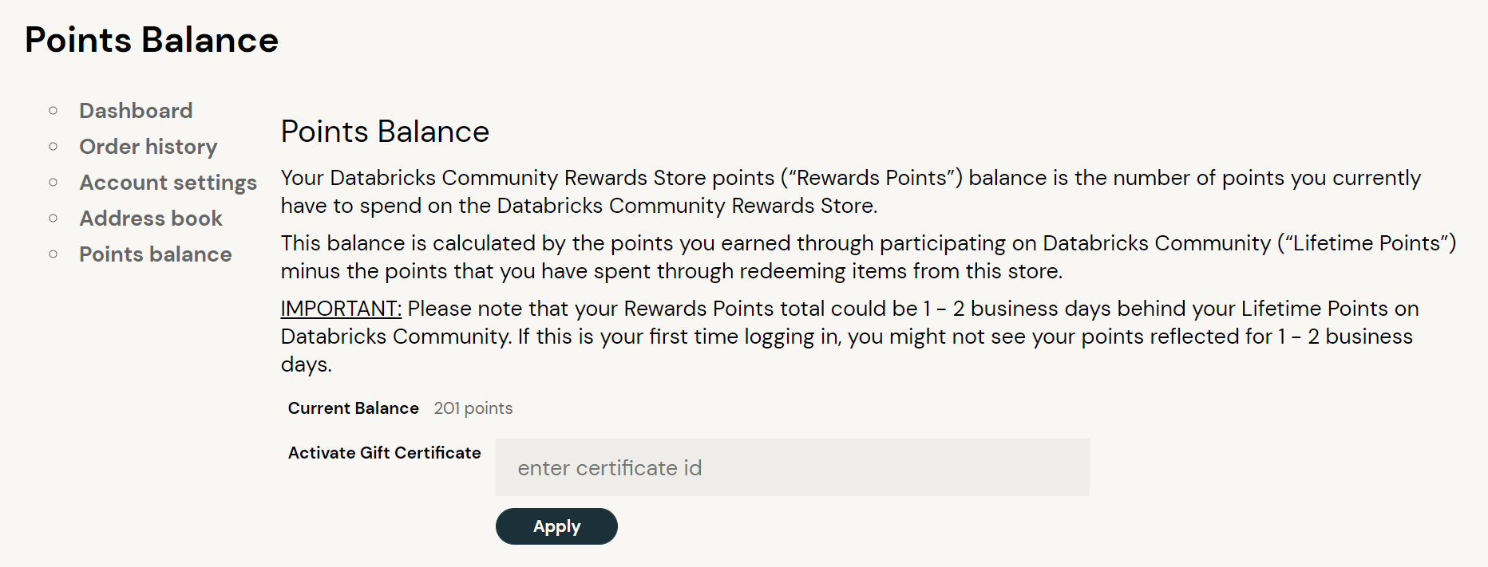The image size is (1488, 567).
Task: Click the 201 points balance value
Action: [473, 408]
